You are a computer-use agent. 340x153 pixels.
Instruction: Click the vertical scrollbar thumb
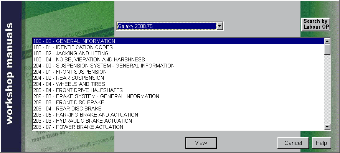coord(327,49)
